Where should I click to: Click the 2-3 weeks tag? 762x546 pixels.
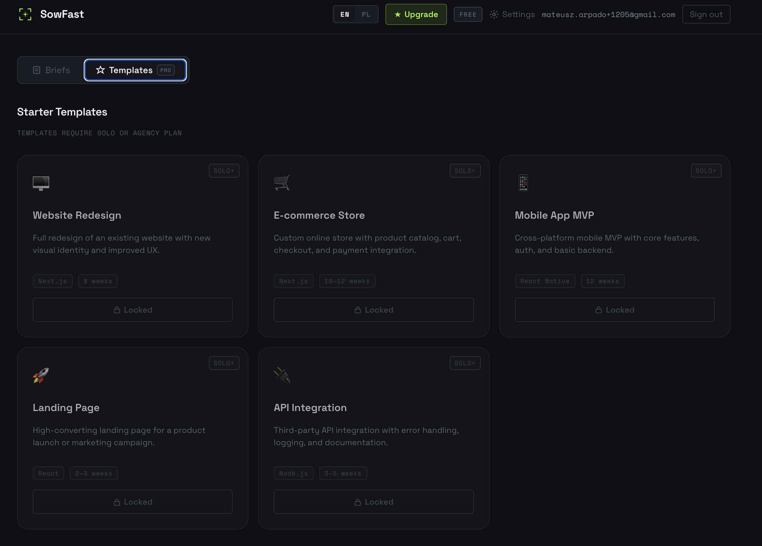(94, 473)
